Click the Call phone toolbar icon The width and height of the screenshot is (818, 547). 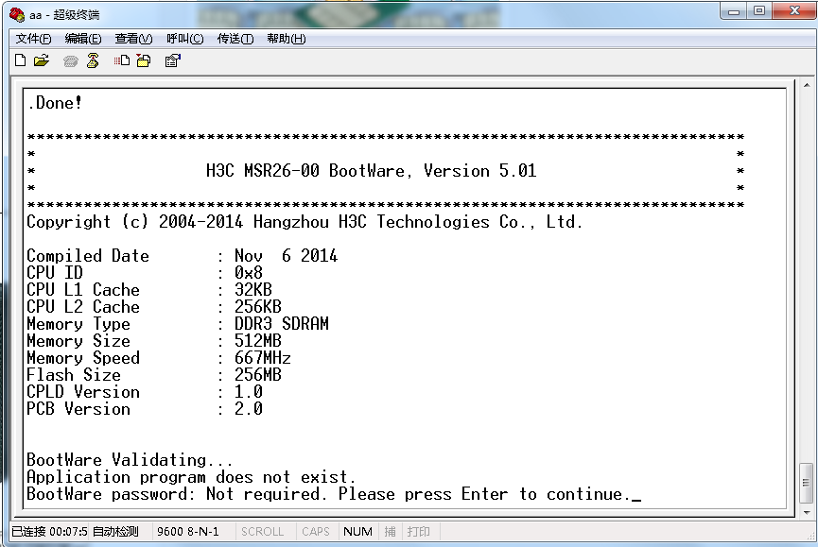pyautogui.click(x=70, y=61)
